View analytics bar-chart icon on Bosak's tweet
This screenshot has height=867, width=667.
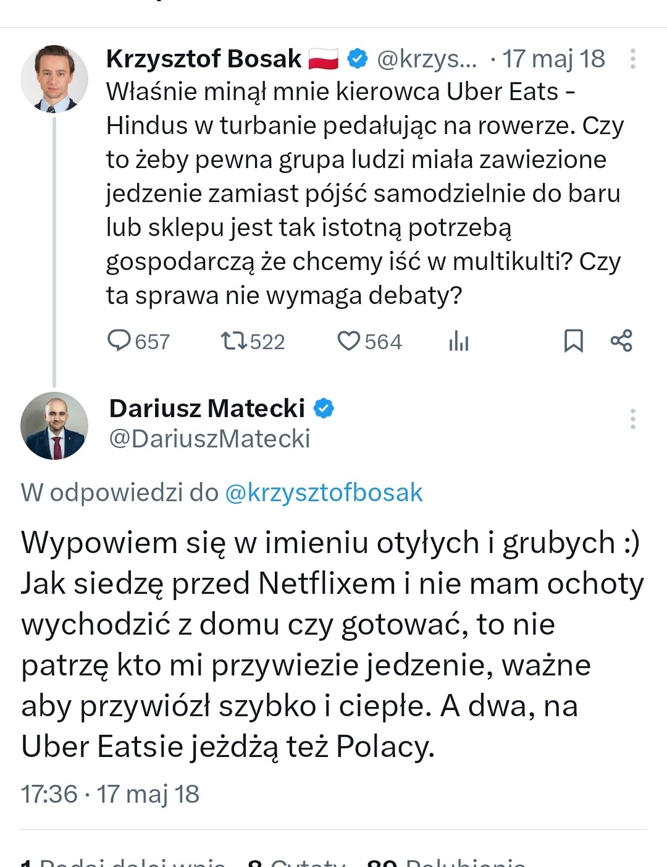(x=459, y=341)
